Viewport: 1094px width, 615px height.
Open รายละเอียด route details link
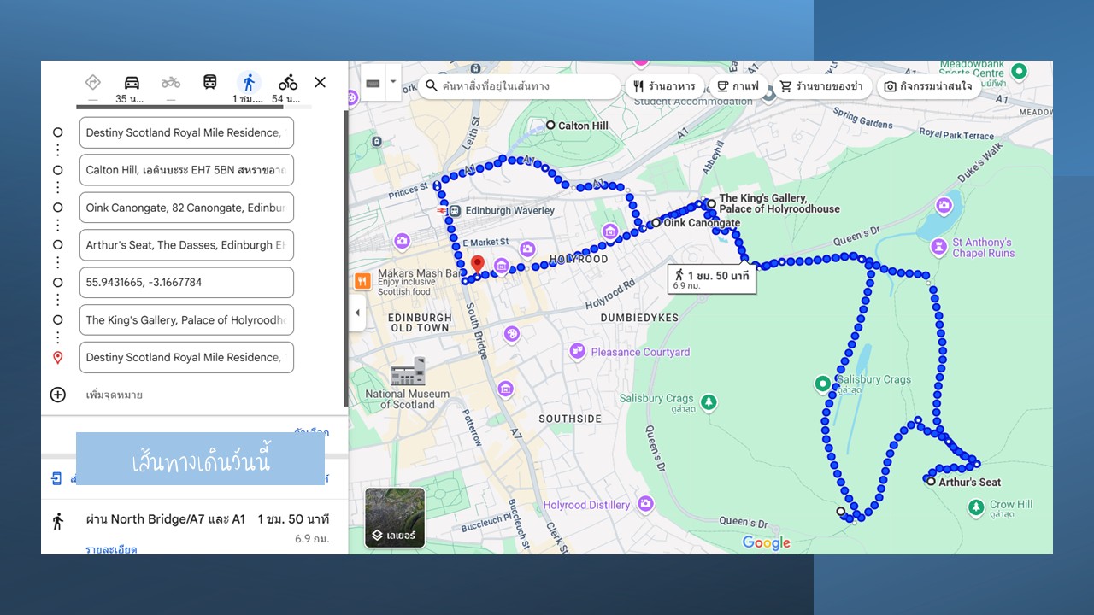click(111, 549)
